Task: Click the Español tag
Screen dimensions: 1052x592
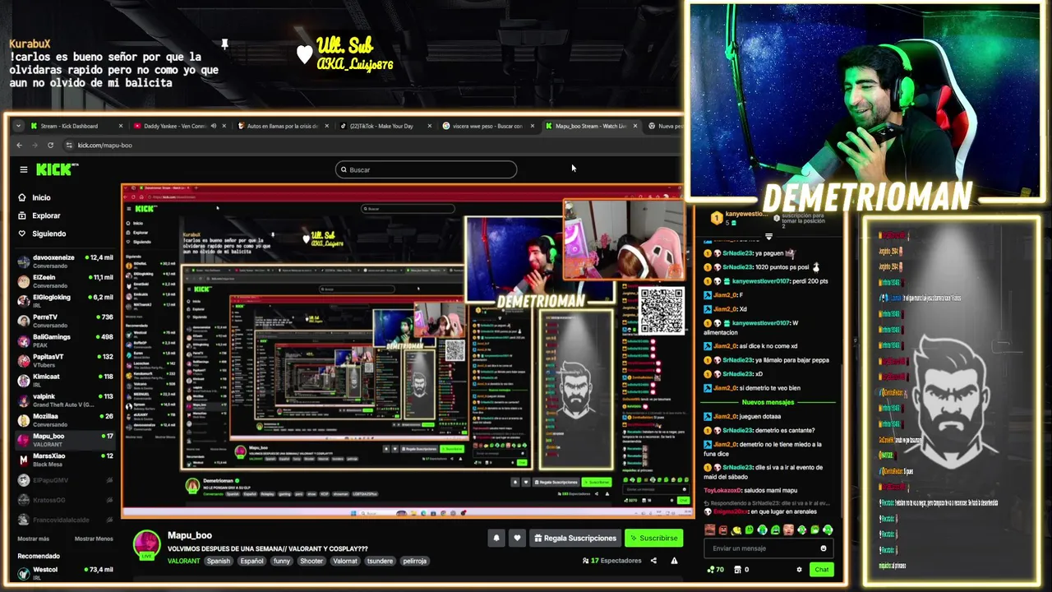Action: coord(252,561)
